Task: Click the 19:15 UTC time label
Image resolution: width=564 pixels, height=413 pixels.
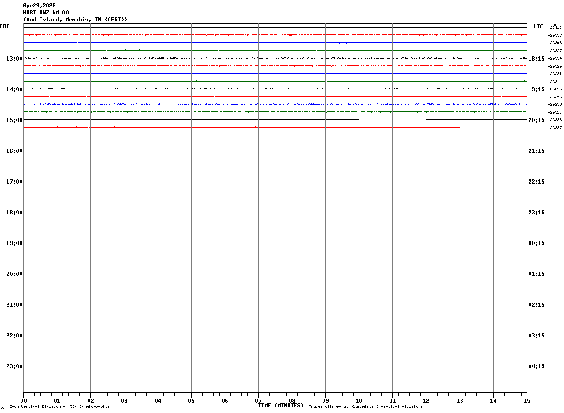Action: pyautogui.click(x=536, y=89)
